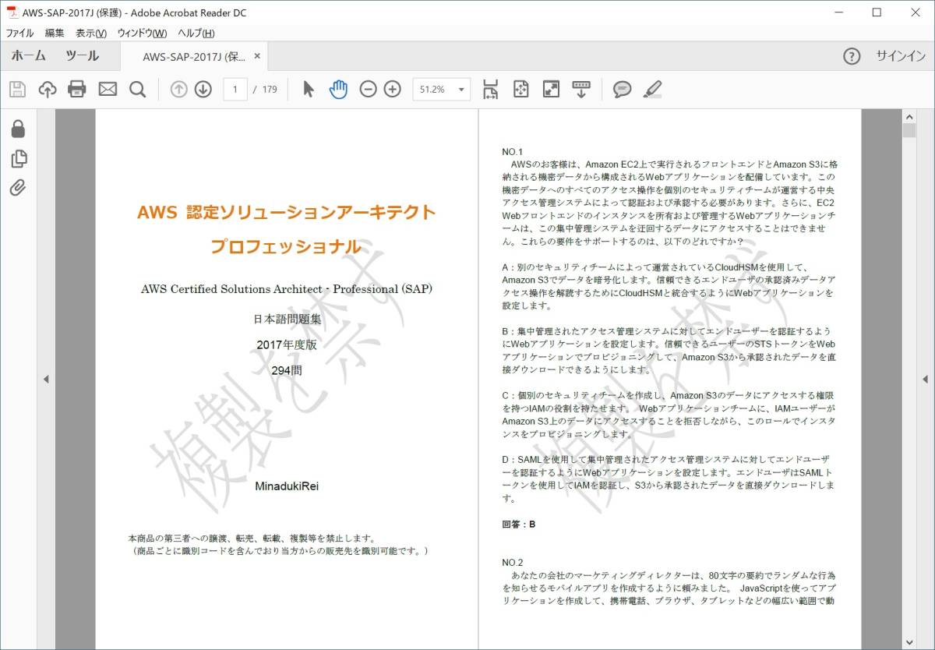Click the vertical scrollbar thumb

[909, 130]
